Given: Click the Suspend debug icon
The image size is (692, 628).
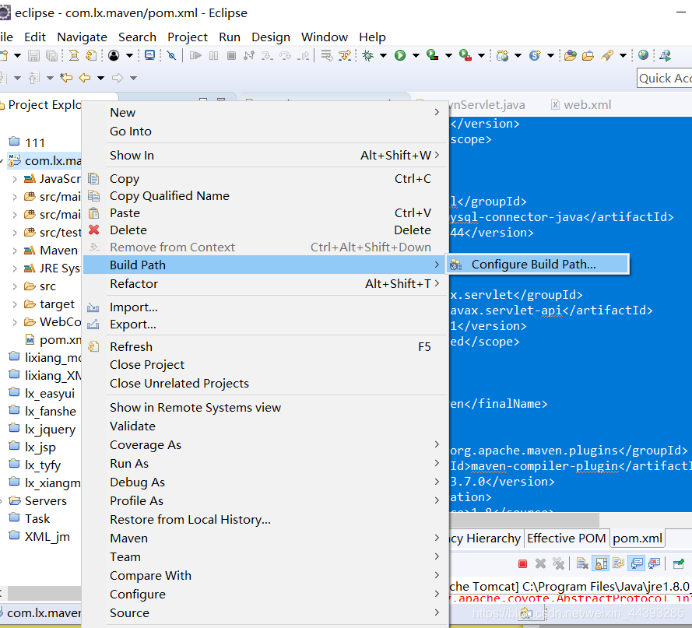Looking at the screenshot, I should pos(213,55).
